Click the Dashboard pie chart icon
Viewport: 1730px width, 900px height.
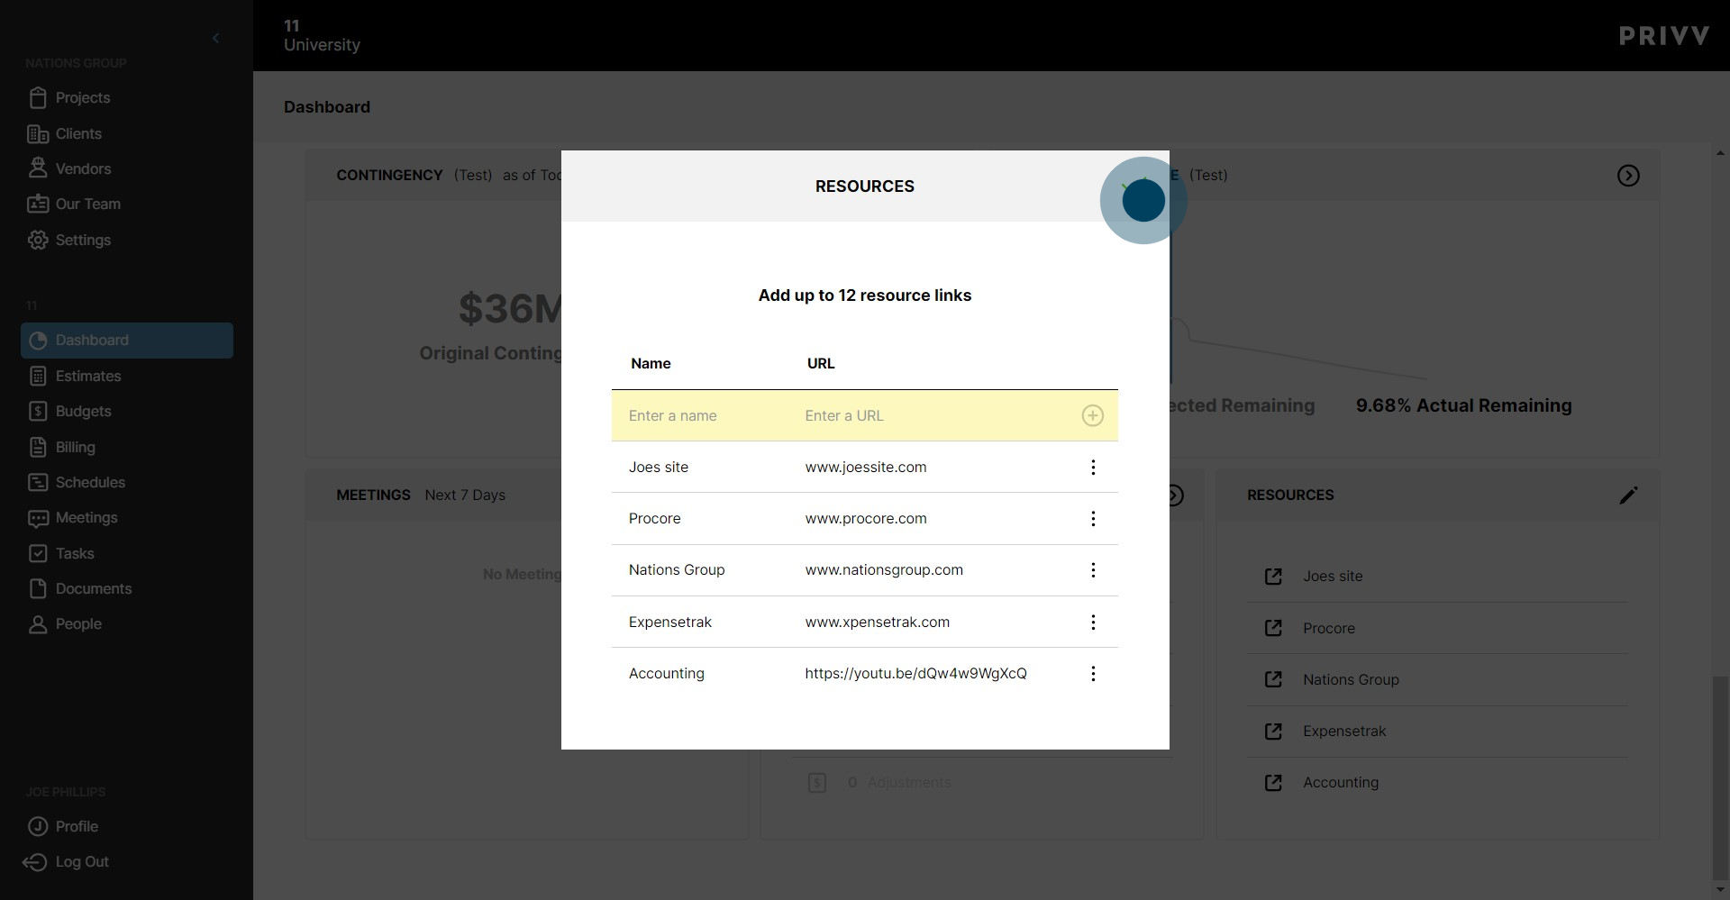coord(38,341)
